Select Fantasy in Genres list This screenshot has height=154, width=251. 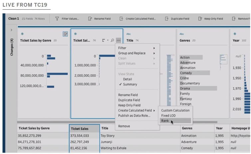tap(186, 99)
